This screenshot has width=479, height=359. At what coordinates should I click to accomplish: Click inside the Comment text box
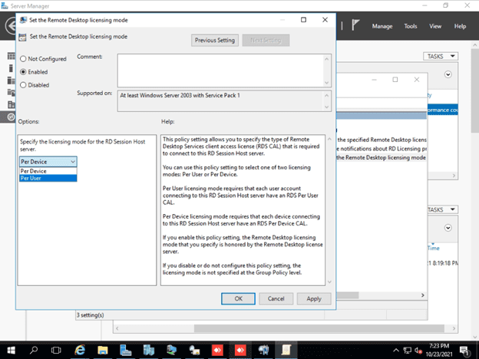click(220, 71)
